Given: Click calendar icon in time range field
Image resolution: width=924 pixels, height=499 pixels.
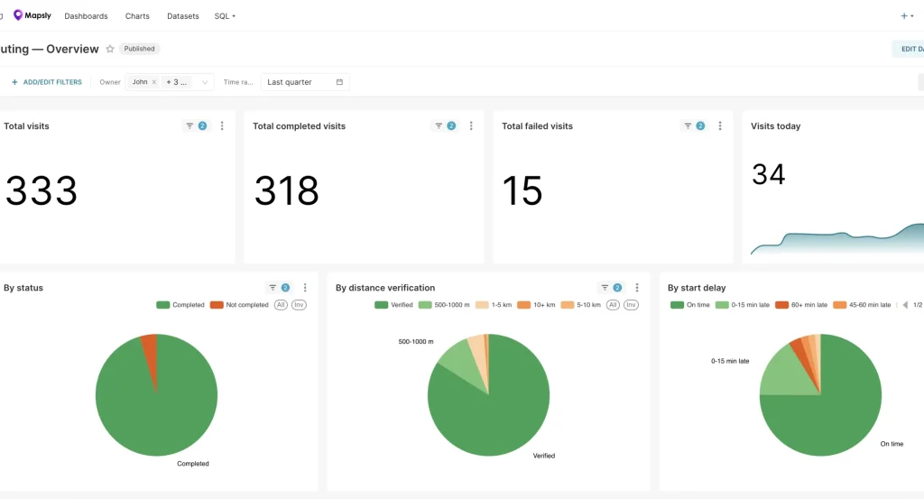Looking at the screenshot, I should [x=339, y=82].
